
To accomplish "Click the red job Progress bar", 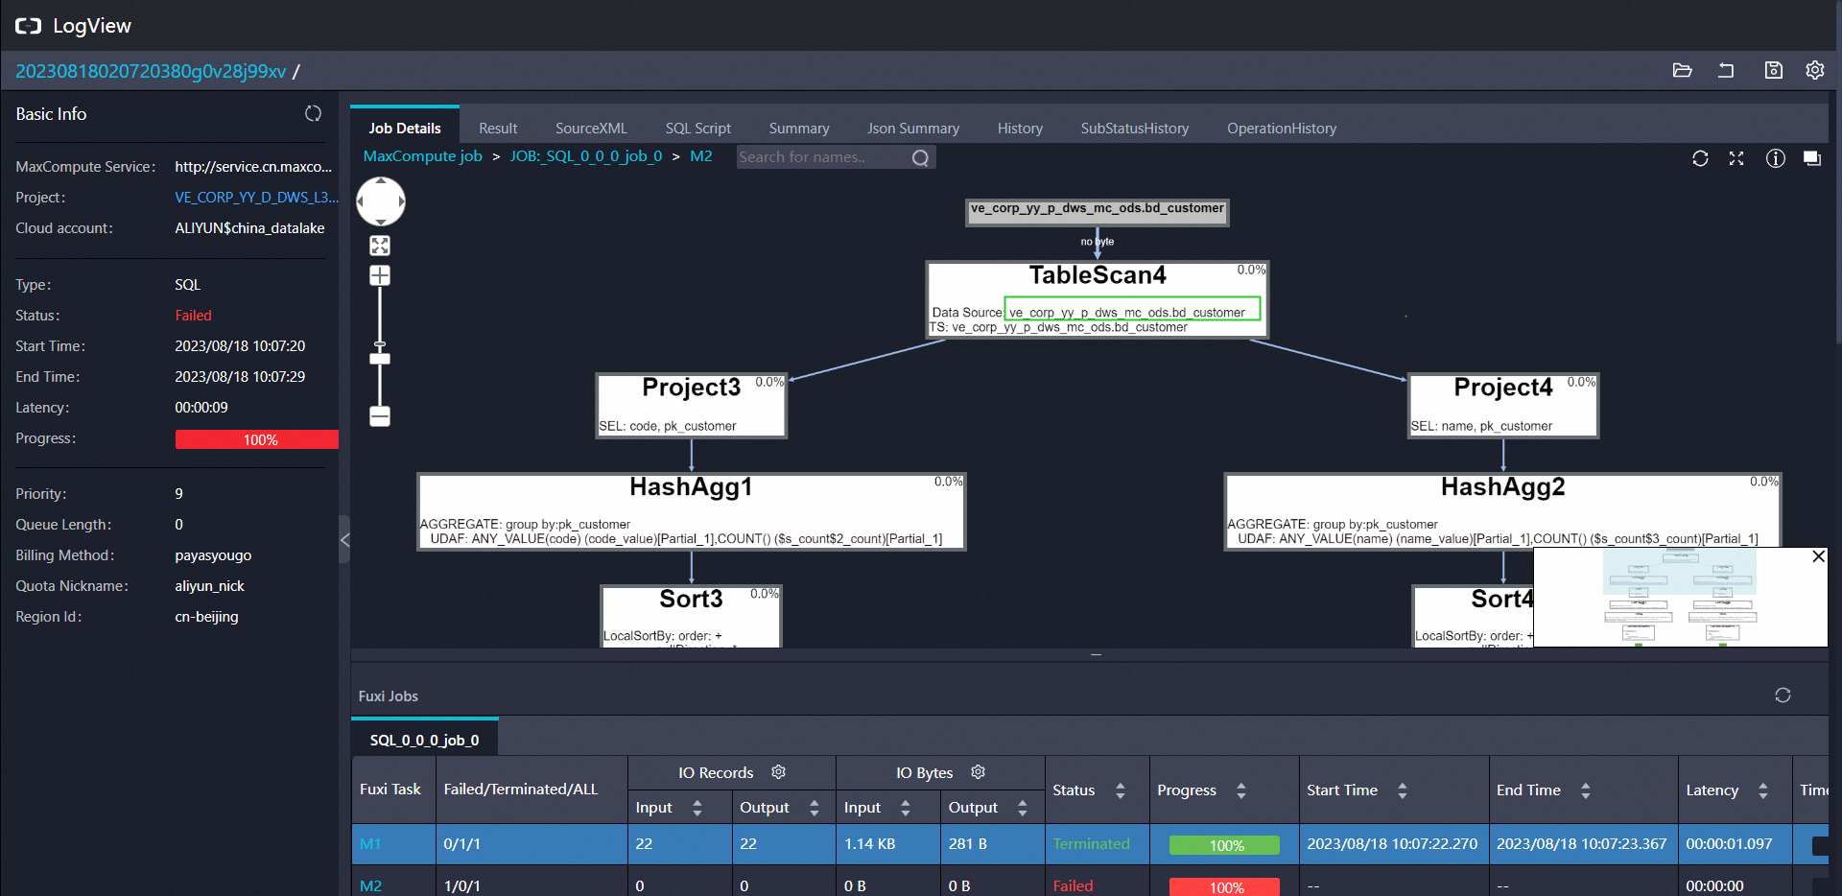I will pyautogui.click(x=257, y=439).
